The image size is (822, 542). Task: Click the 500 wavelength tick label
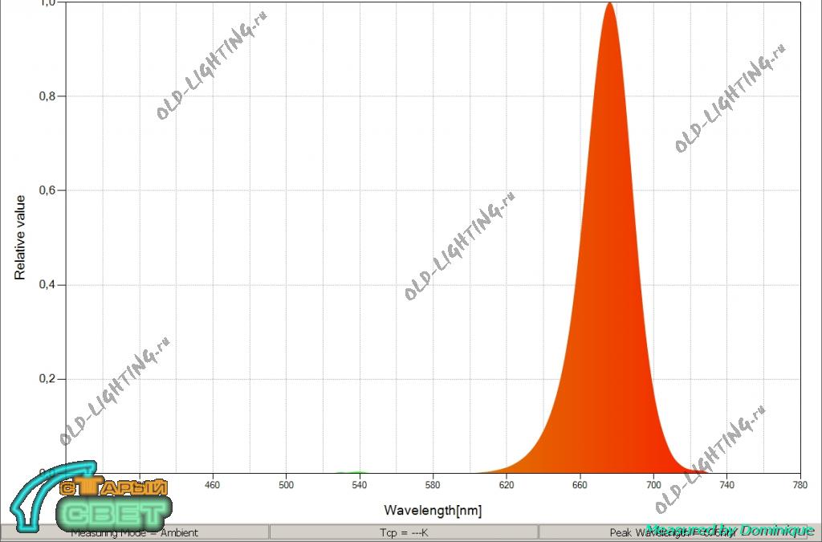286,485
